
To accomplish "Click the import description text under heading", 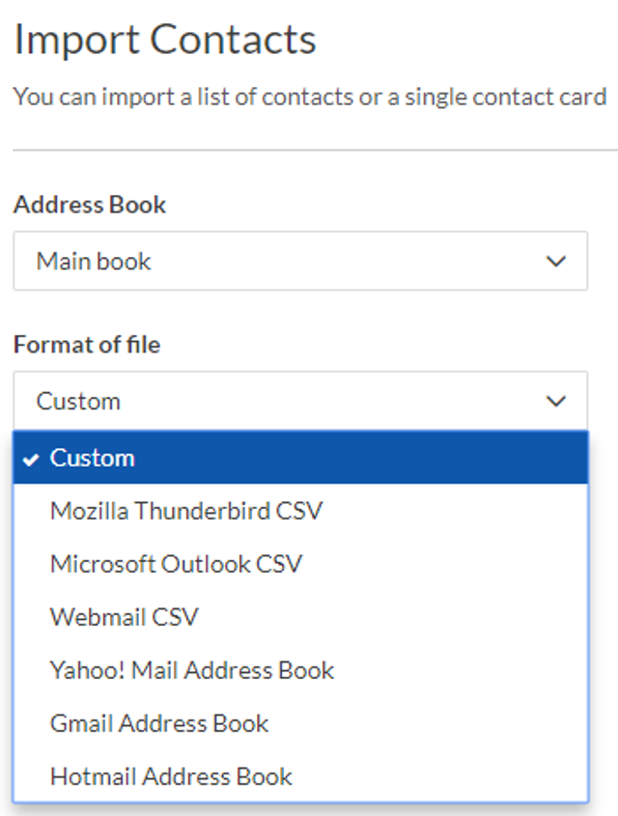I will (310, 98).
